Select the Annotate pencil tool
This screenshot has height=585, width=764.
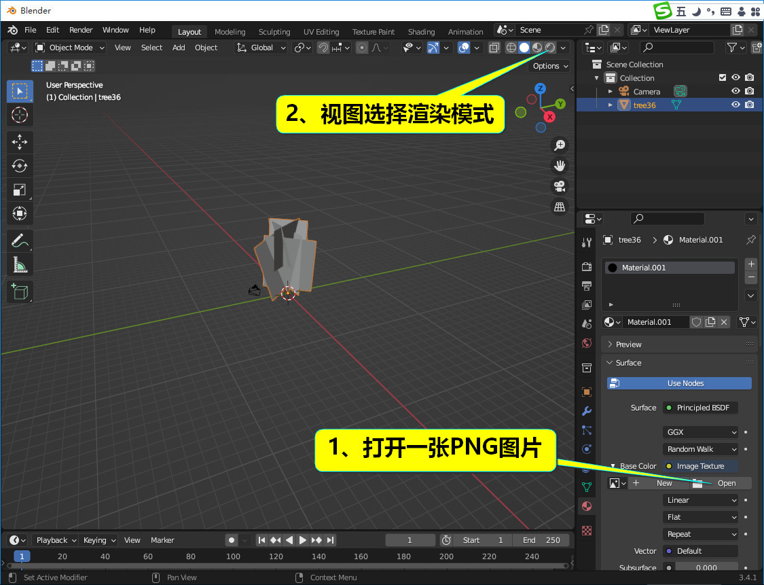click(20, 241)
